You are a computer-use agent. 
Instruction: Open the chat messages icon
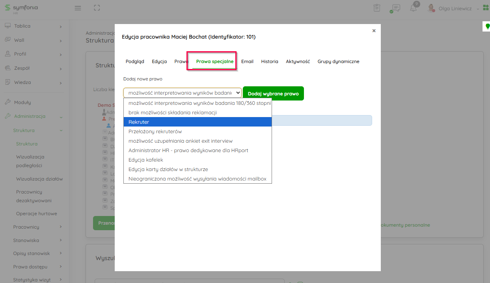(x=395, y=8)
